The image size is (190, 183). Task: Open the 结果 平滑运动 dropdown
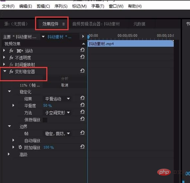click(57, 99)
